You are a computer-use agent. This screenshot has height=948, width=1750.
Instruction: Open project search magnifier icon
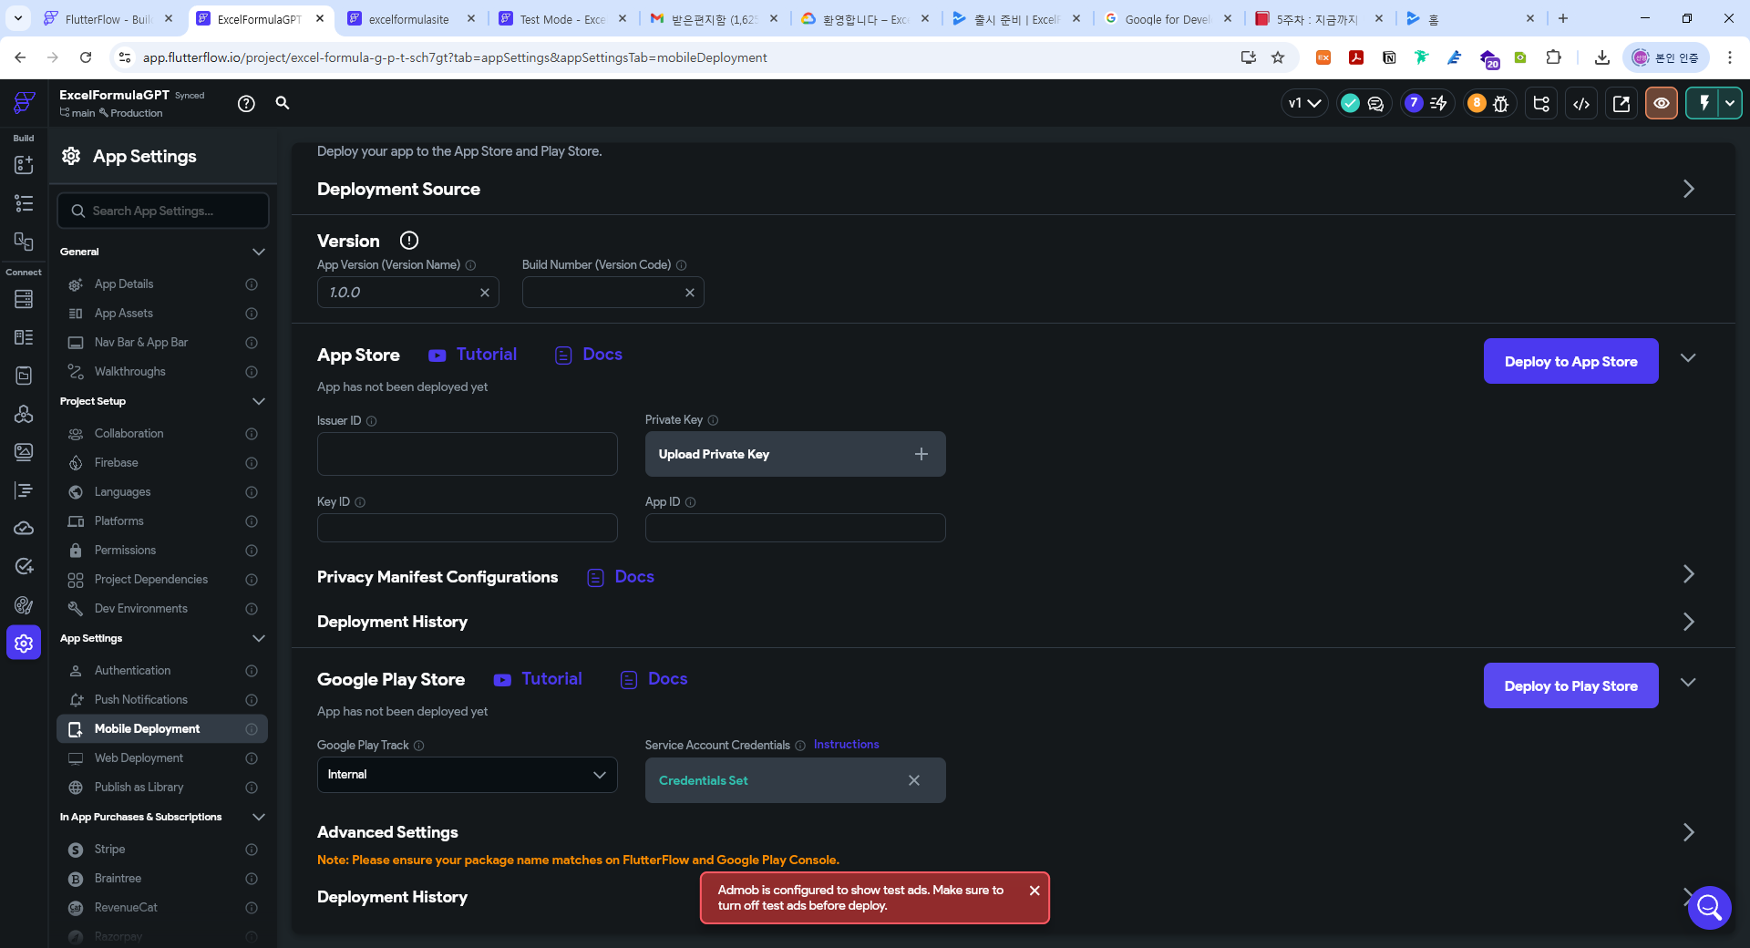(x=283, y=103)
